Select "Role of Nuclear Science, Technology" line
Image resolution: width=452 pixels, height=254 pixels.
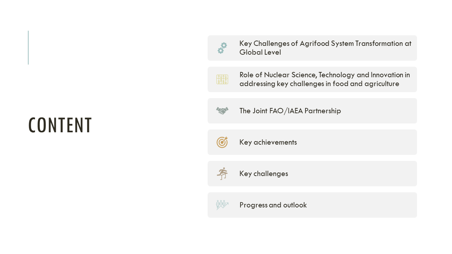(325, 75)
